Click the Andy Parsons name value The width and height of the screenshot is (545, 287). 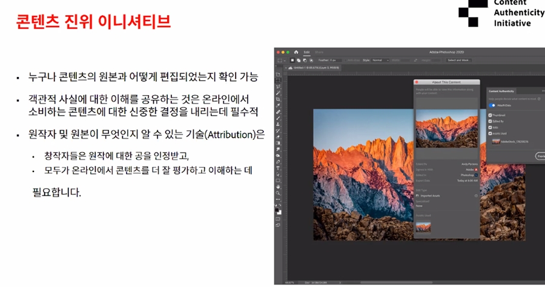(x=469, y=164)
